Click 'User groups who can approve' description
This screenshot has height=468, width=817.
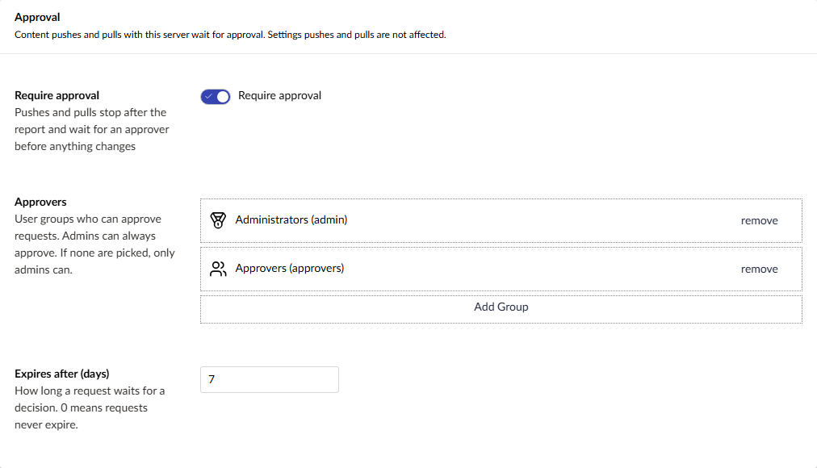pos(94,244)
